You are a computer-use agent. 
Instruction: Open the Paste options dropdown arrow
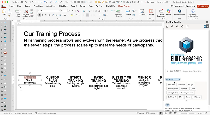[7, 11]
